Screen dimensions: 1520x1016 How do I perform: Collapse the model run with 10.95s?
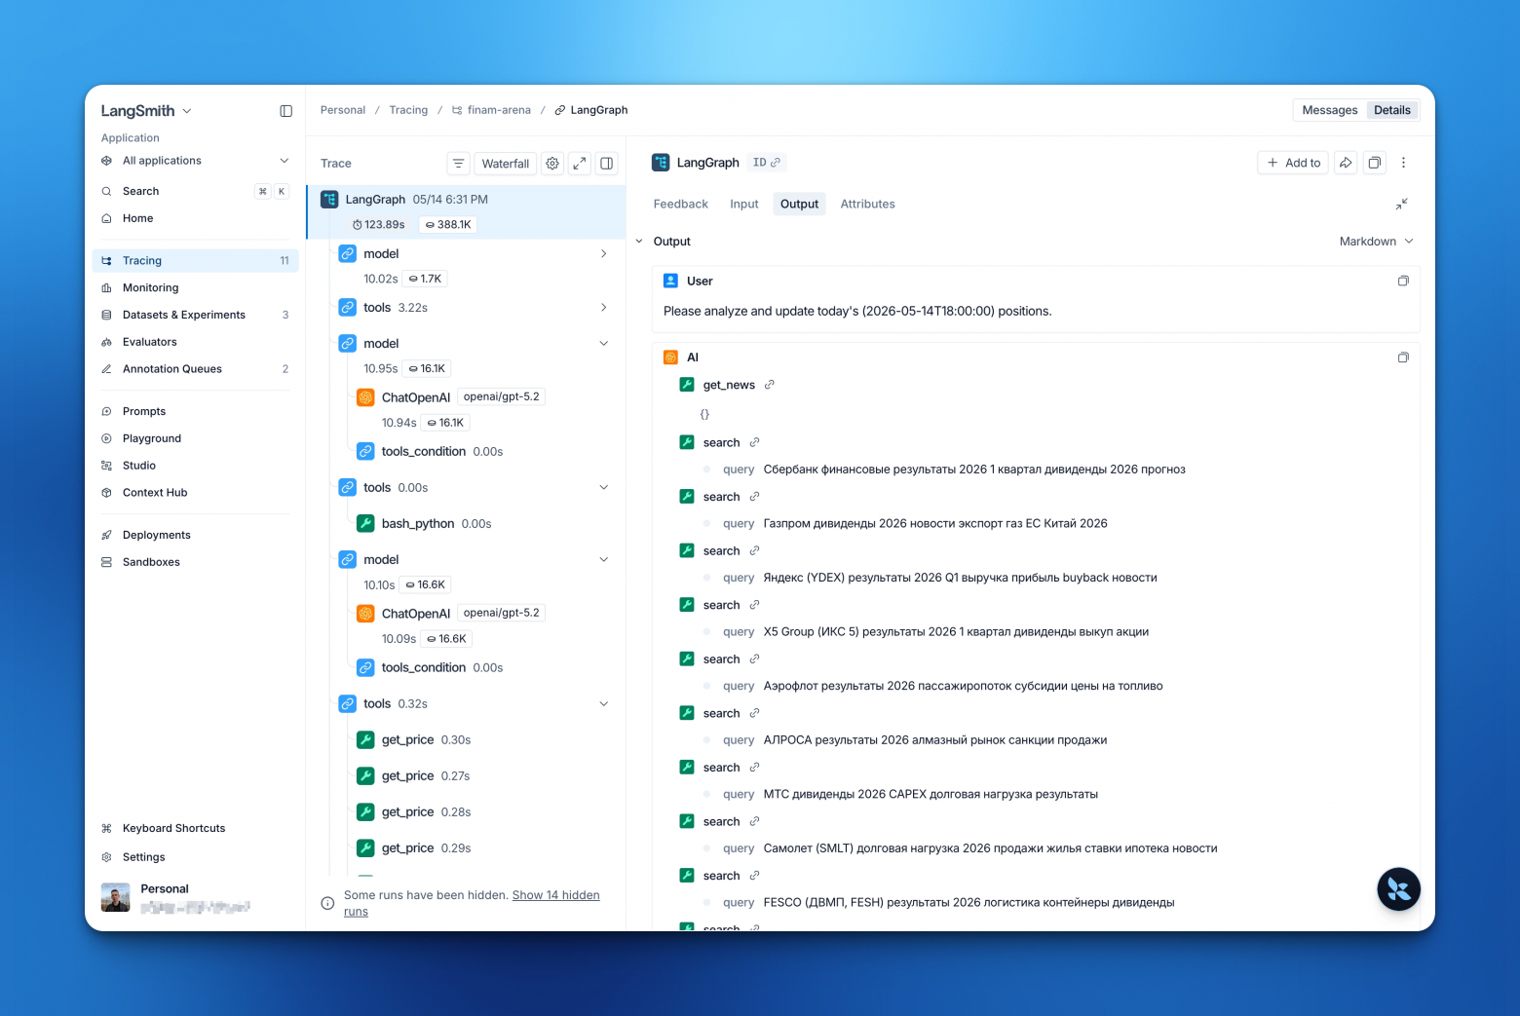pyautogui.click(x=603, y=343)
